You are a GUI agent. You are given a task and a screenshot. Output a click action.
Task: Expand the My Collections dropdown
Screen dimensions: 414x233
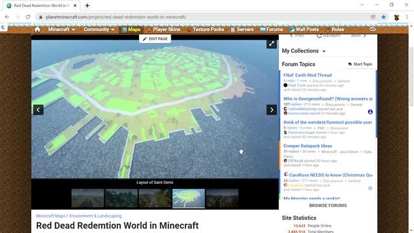tap(303, 50)
